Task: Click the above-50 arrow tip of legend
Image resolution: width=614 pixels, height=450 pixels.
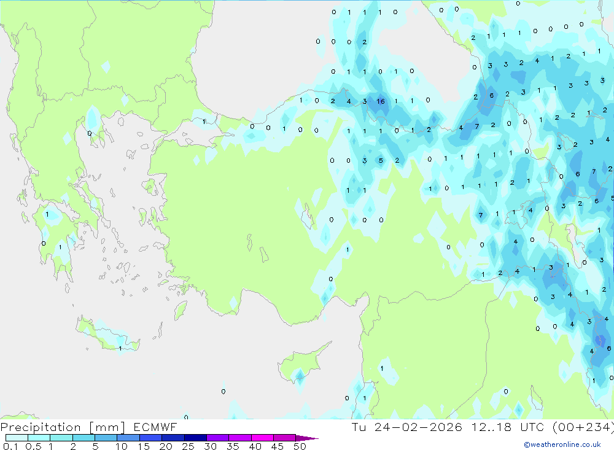Action: coord(307,438)
